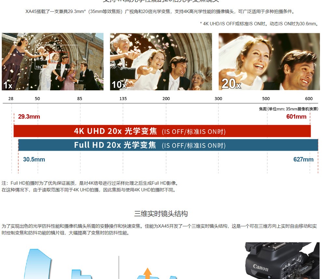View the 10x zoom sample photo
This screenshot has width=322, height=279.
pyautogui.click(x=161, y=61)
